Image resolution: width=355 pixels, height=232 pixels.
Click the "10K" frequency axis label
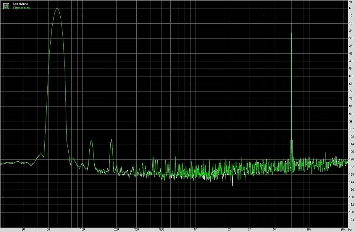[309, 229]
